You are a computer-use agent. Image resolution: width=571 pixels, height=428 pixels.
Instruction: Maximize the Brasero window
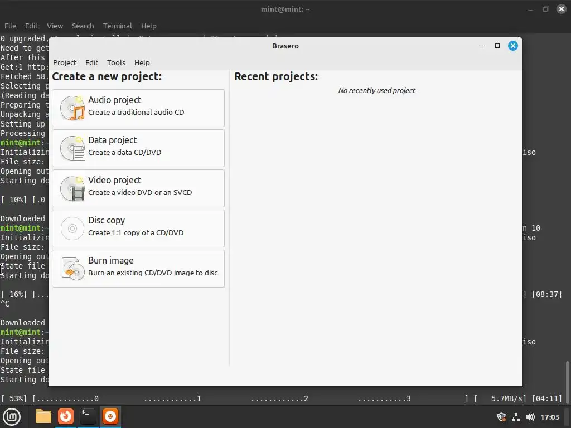(x=497, y=46)
